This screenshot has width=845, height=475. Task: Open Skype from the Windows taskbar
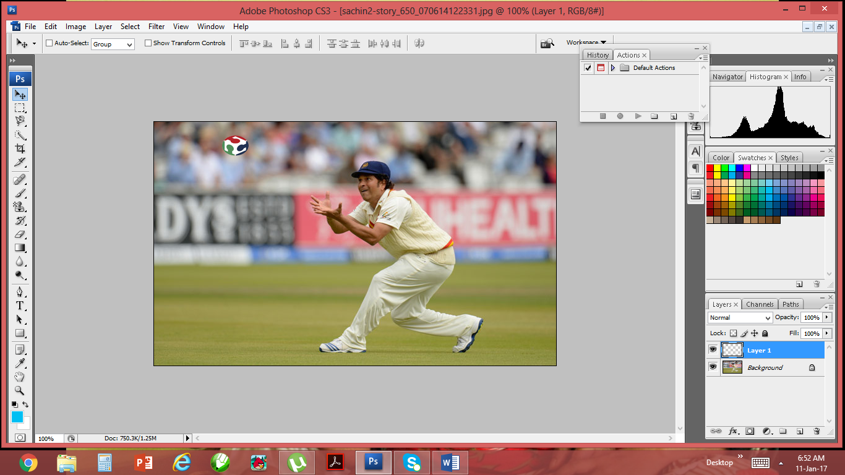[x=411, y=462]
